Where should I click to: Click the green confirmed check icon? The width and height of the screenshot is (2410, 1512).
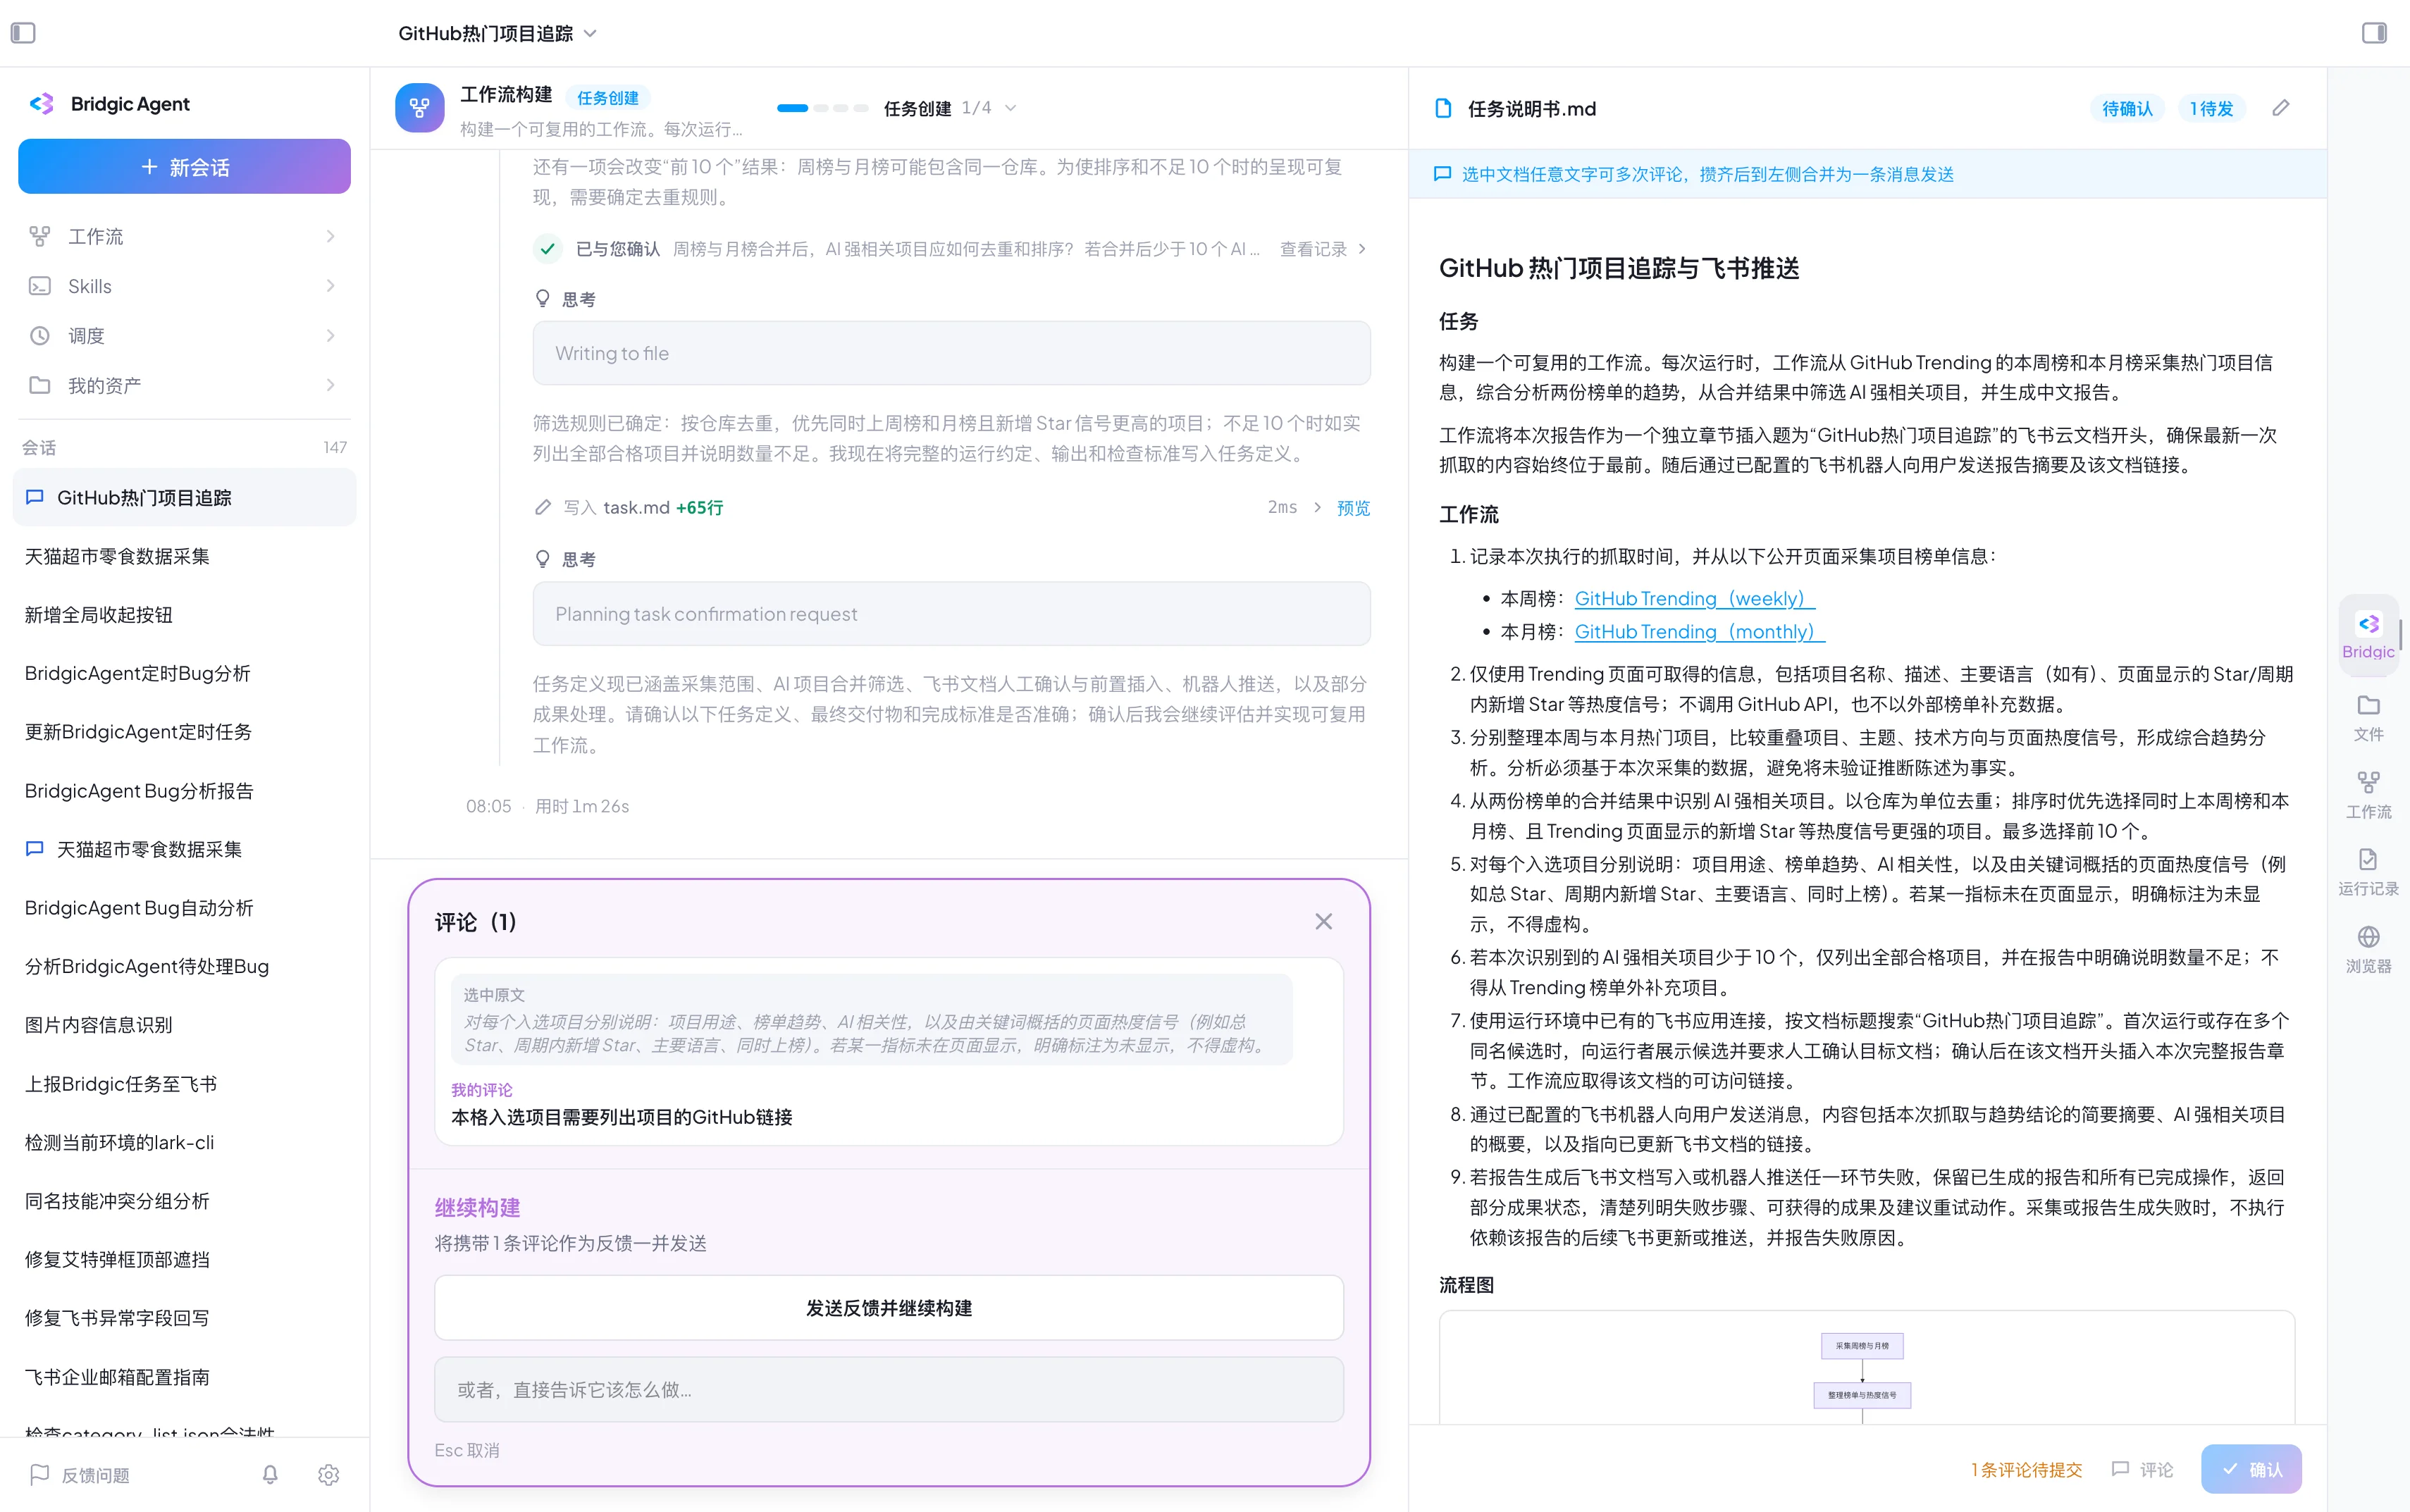tap(547, 249)
